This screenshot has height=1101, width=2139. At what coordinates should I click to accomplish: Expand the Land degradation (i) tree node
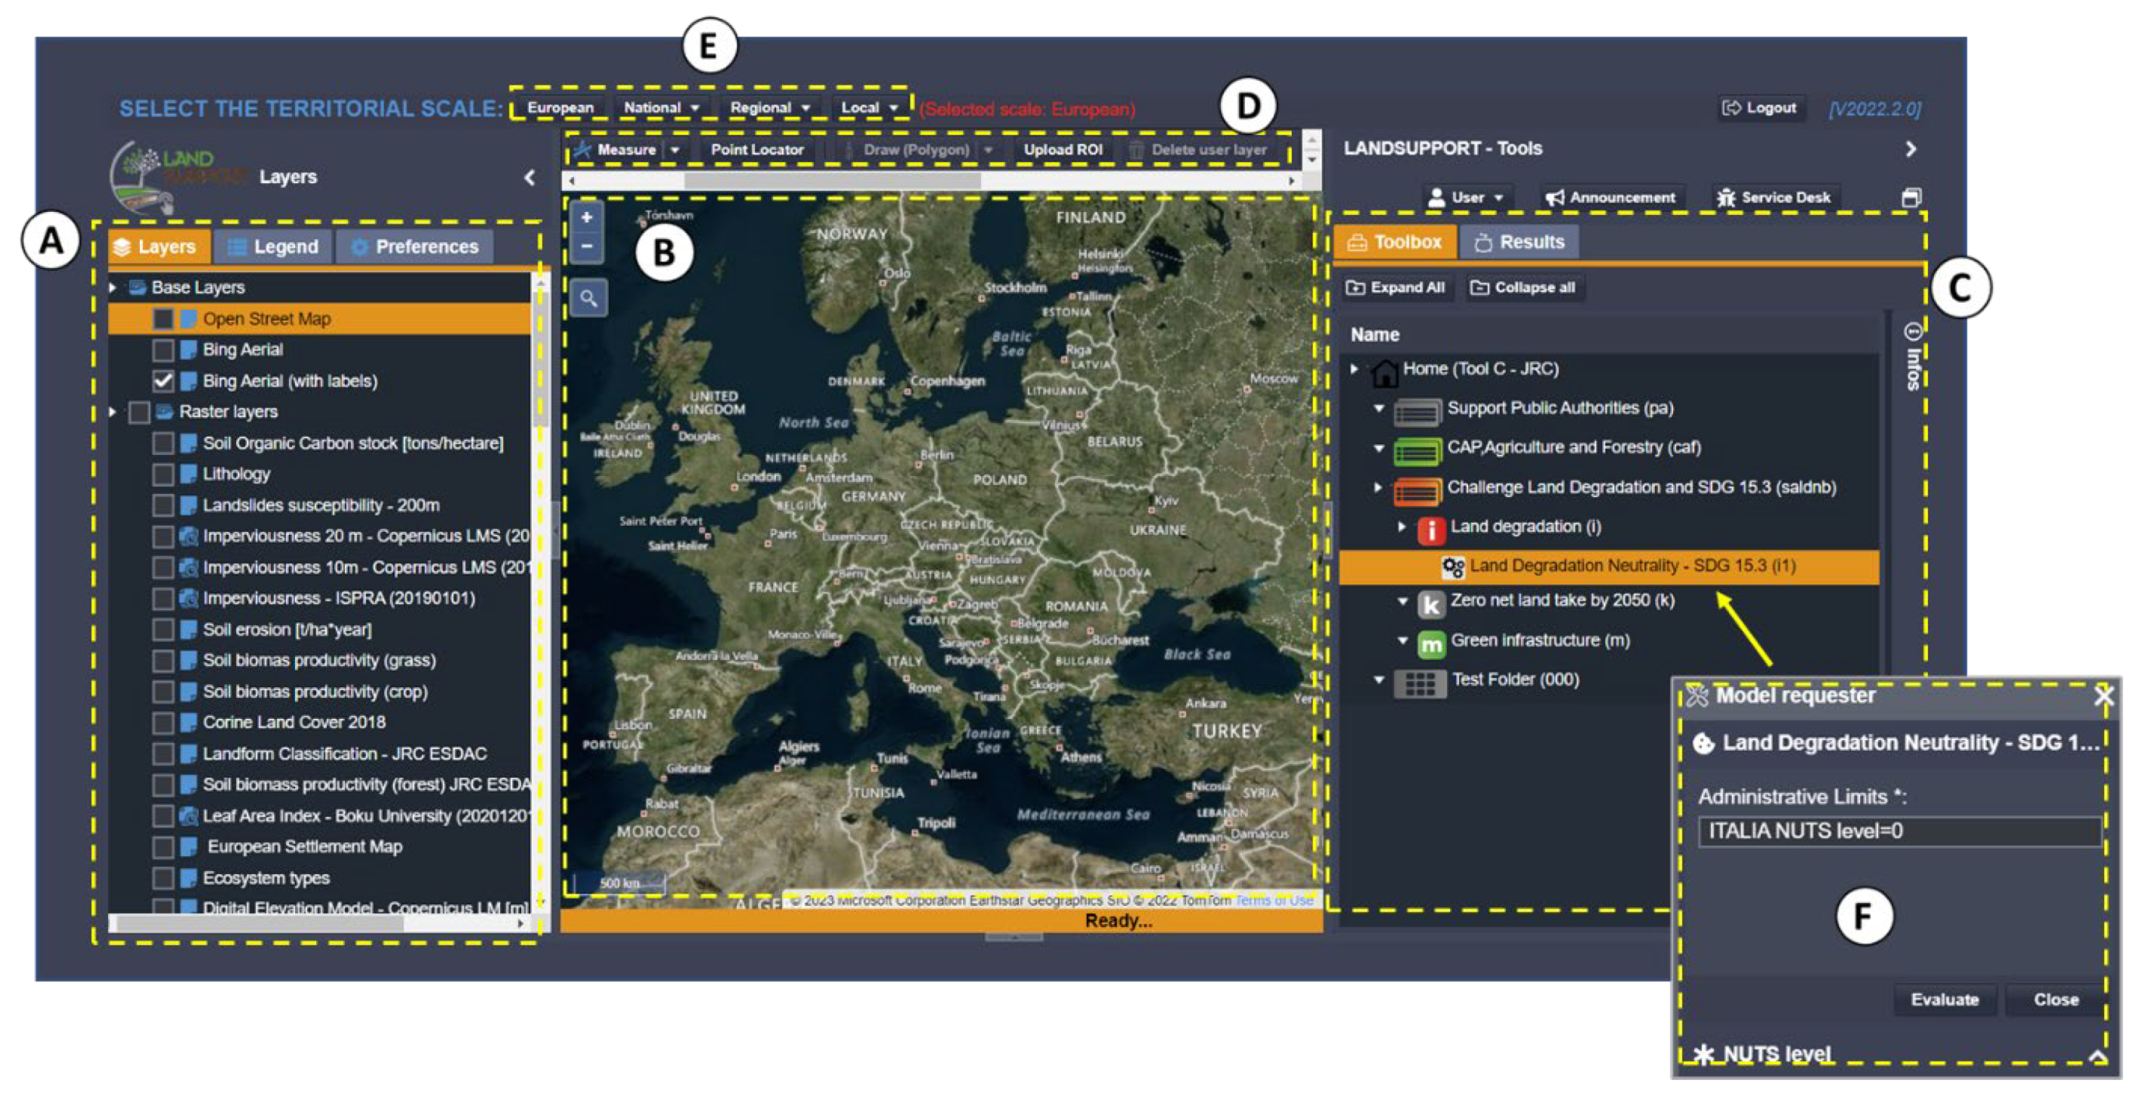tap(1402, 526)
